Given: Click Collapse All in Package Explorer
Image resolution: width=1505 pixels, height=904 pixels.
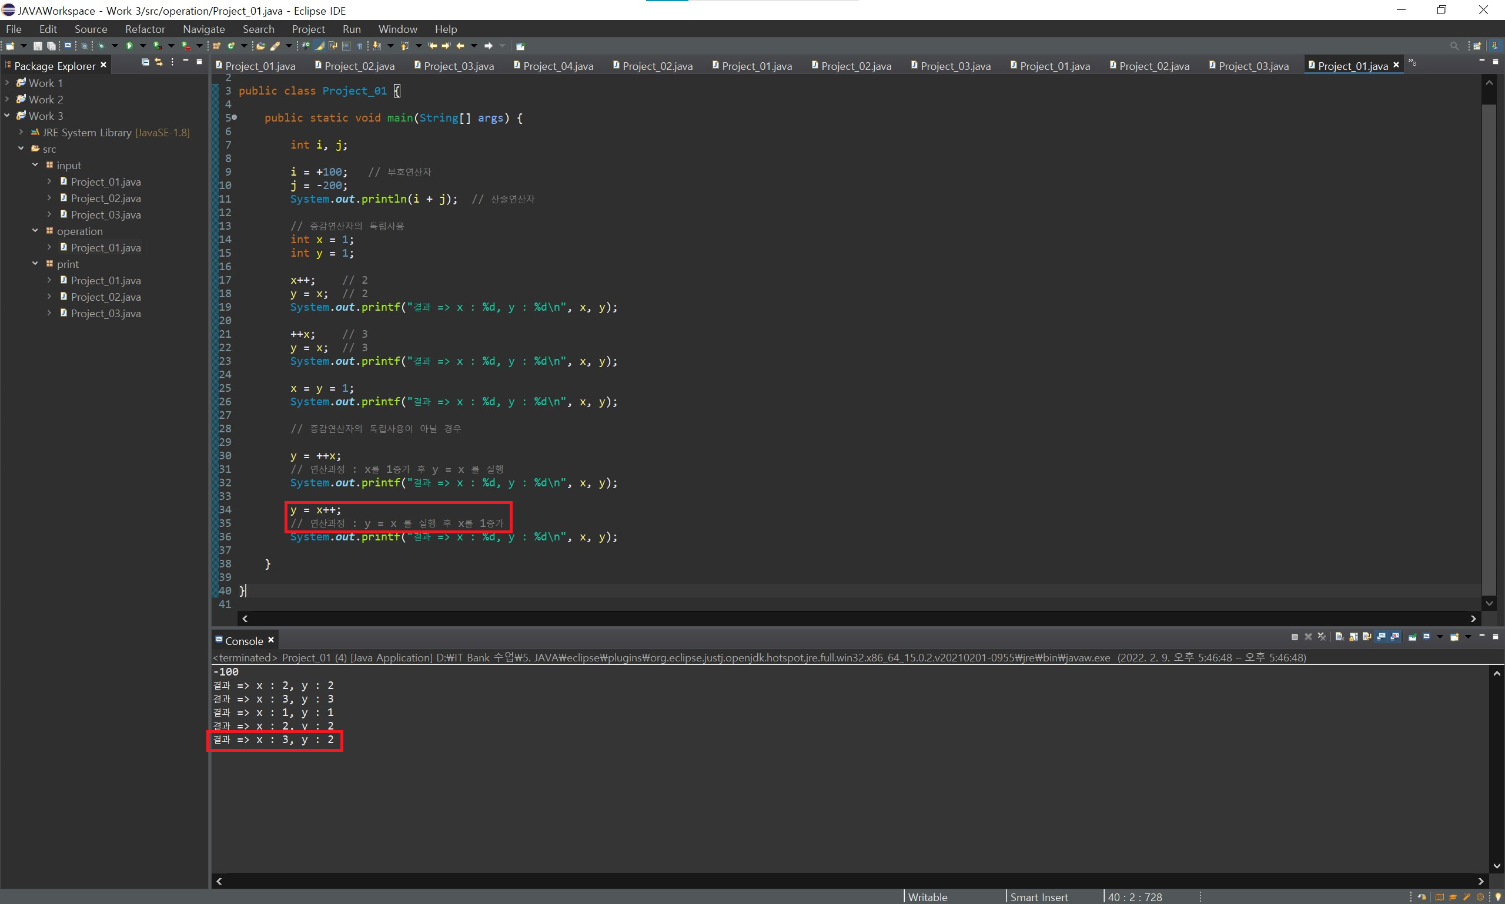Looking at the screenshot, I should 145,62.
